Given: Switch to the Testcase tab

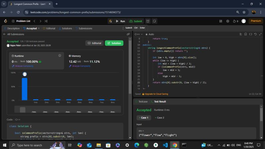Looking at the screenshot, I should tap(141, 102).
